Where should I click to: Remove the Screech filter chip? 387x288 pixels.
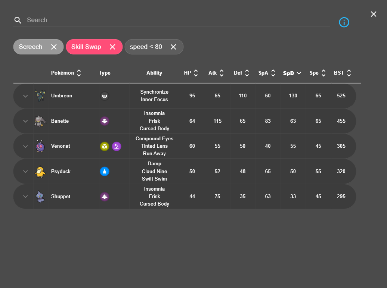(x=54, y=47)
